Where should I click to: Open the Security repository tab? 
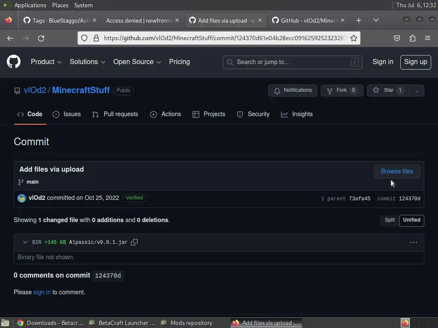253,114
